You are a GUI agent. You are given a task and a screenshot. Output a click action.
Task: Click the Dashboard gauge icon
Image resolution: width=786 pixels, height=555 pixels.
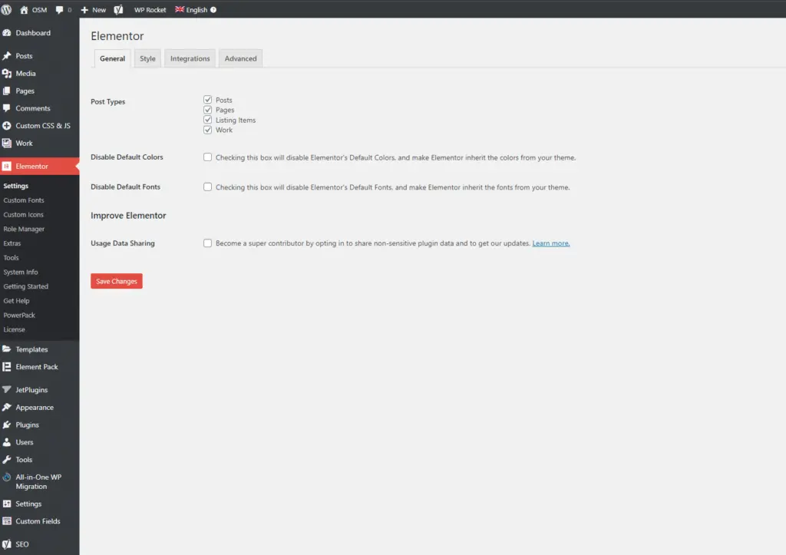coord(6,33)
